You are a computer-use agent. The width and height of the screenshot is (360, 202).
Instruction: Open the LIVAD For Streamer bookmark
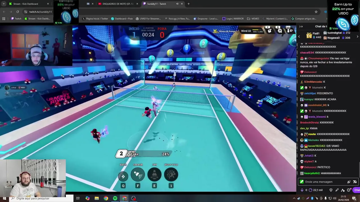point(148,19)
